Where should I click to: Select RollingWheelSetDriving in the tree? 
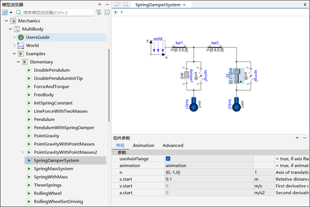(58, 201)
